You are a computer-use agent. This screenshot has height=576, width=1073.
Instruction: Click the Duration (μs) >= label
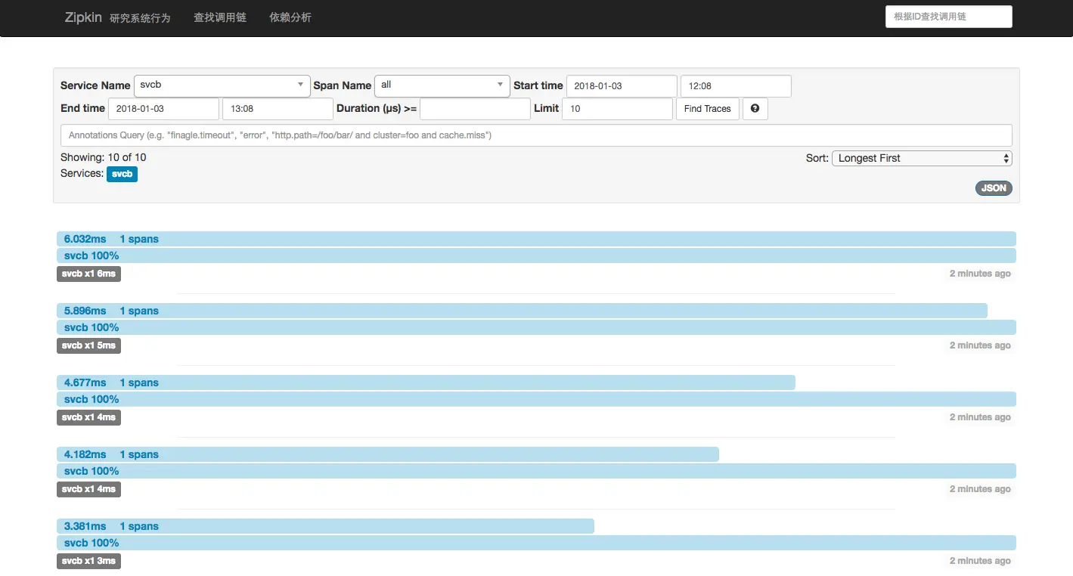[x=377, y=108]
